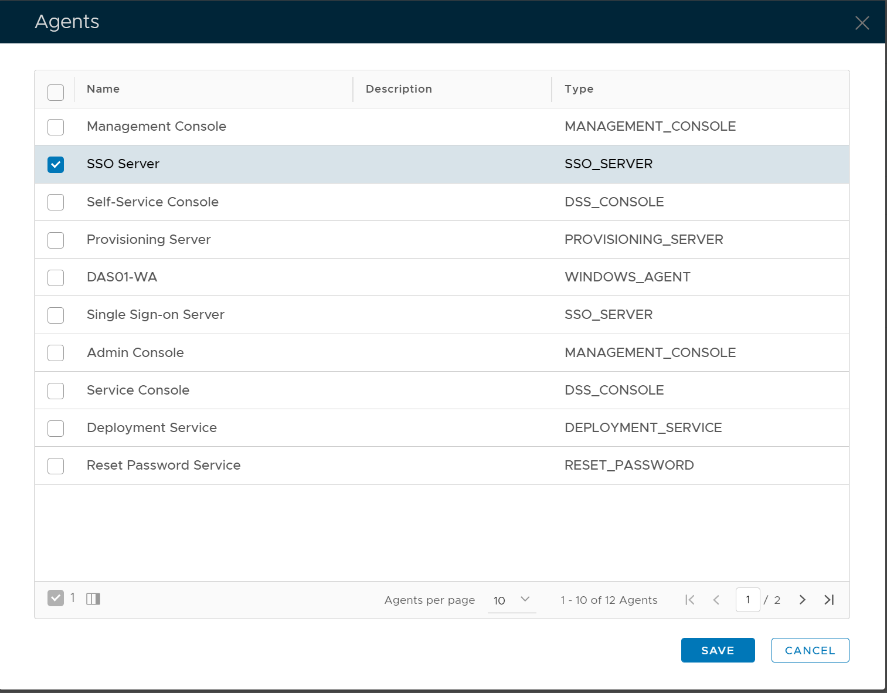Check the Management Console checkbox
The height and width of the screenshot is (693, 887).
point(56,127)
